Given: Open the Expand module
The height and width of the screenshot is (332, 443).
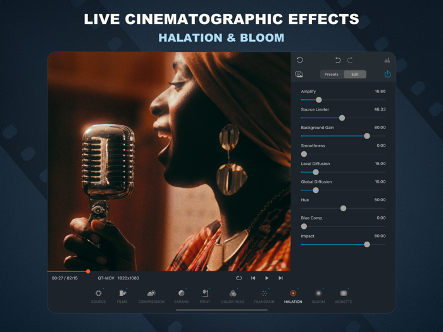Looking at the screenshot, I should click(182, 296).
